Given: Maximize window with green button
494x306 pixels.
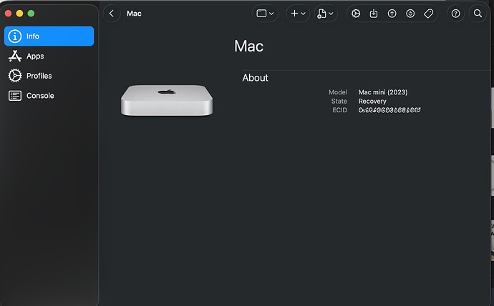Looking at the screenshot, I should point(31,13).
